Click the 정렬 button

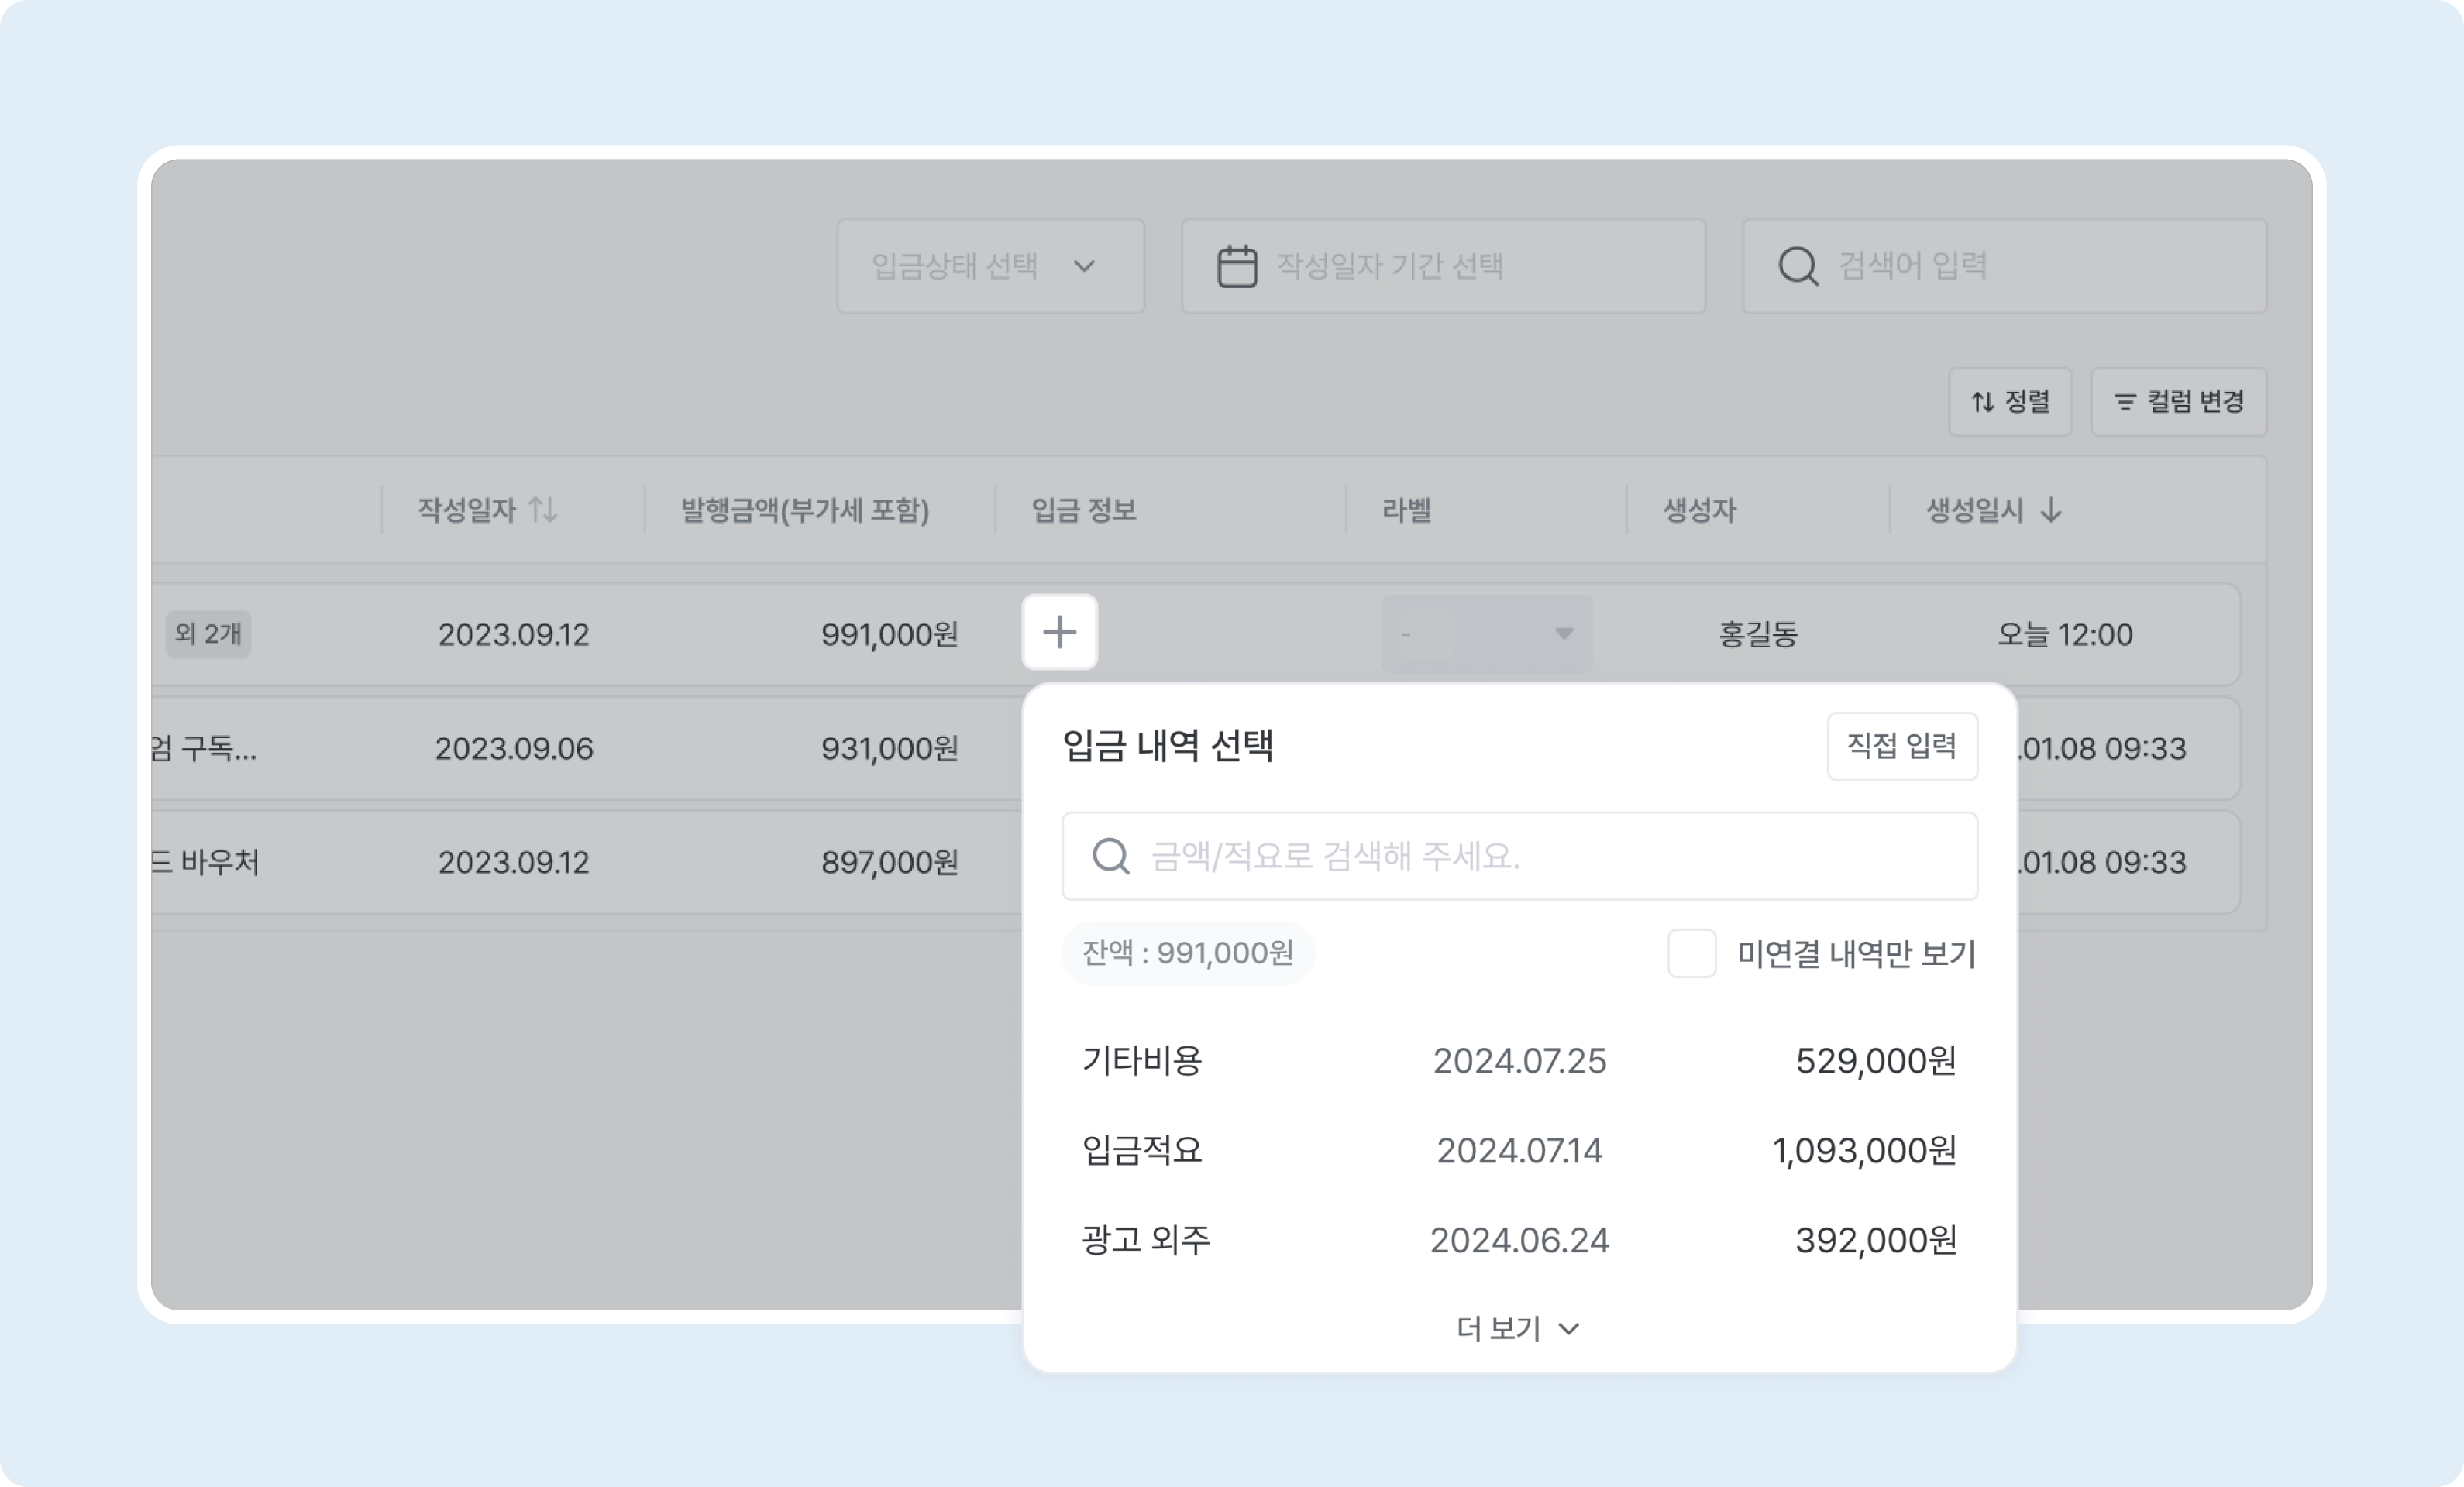(x=2010, y=403)
